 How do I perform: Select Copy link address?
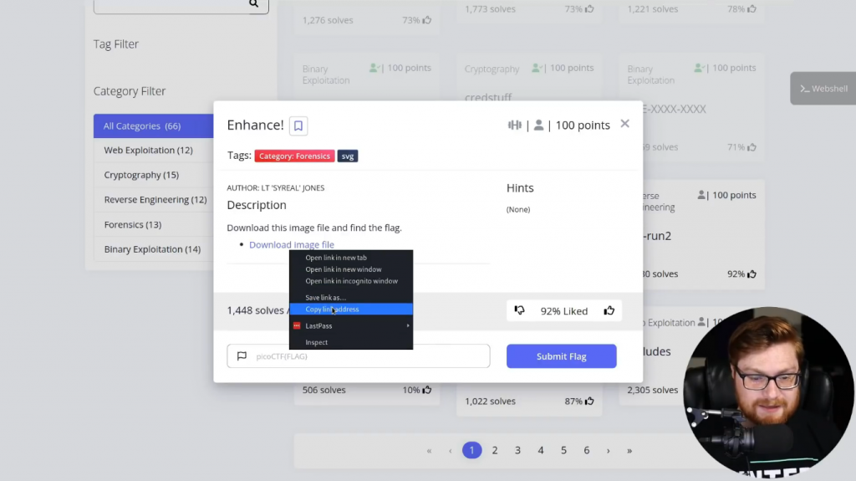coord(351,310)
